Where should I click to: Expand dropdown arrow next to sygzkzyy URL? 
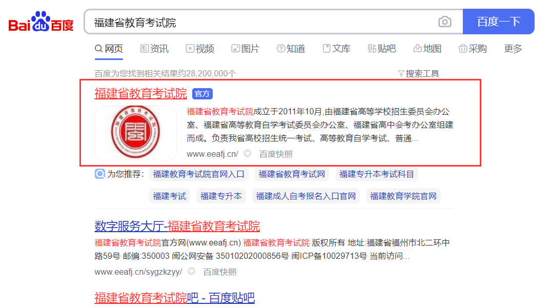pyautogui.click(x=192, y=272)
